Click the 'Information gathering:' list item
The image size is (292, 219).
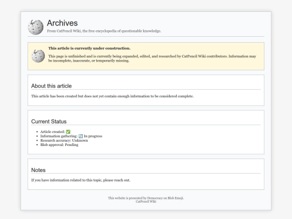pos(71,136)
